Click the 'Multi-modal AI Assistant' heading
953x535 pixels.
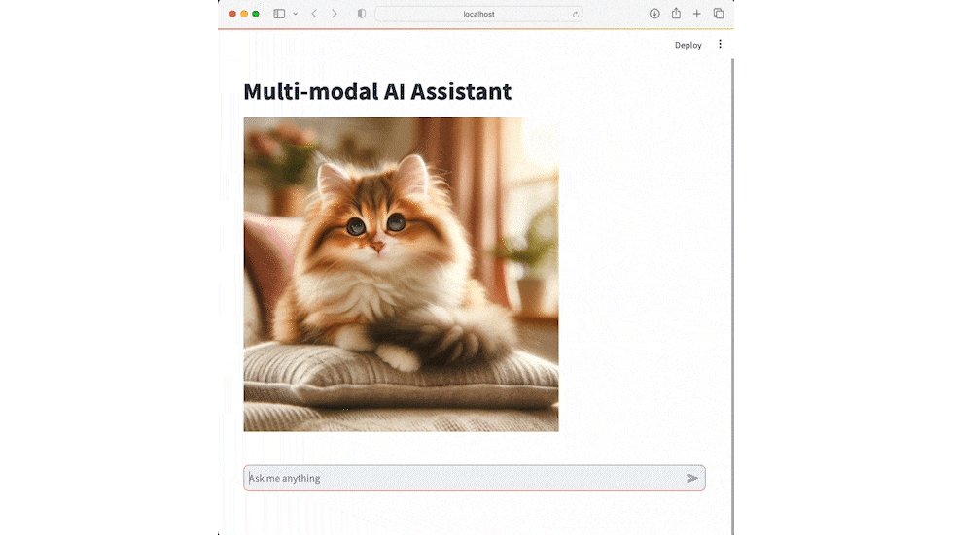coord(377,91)
